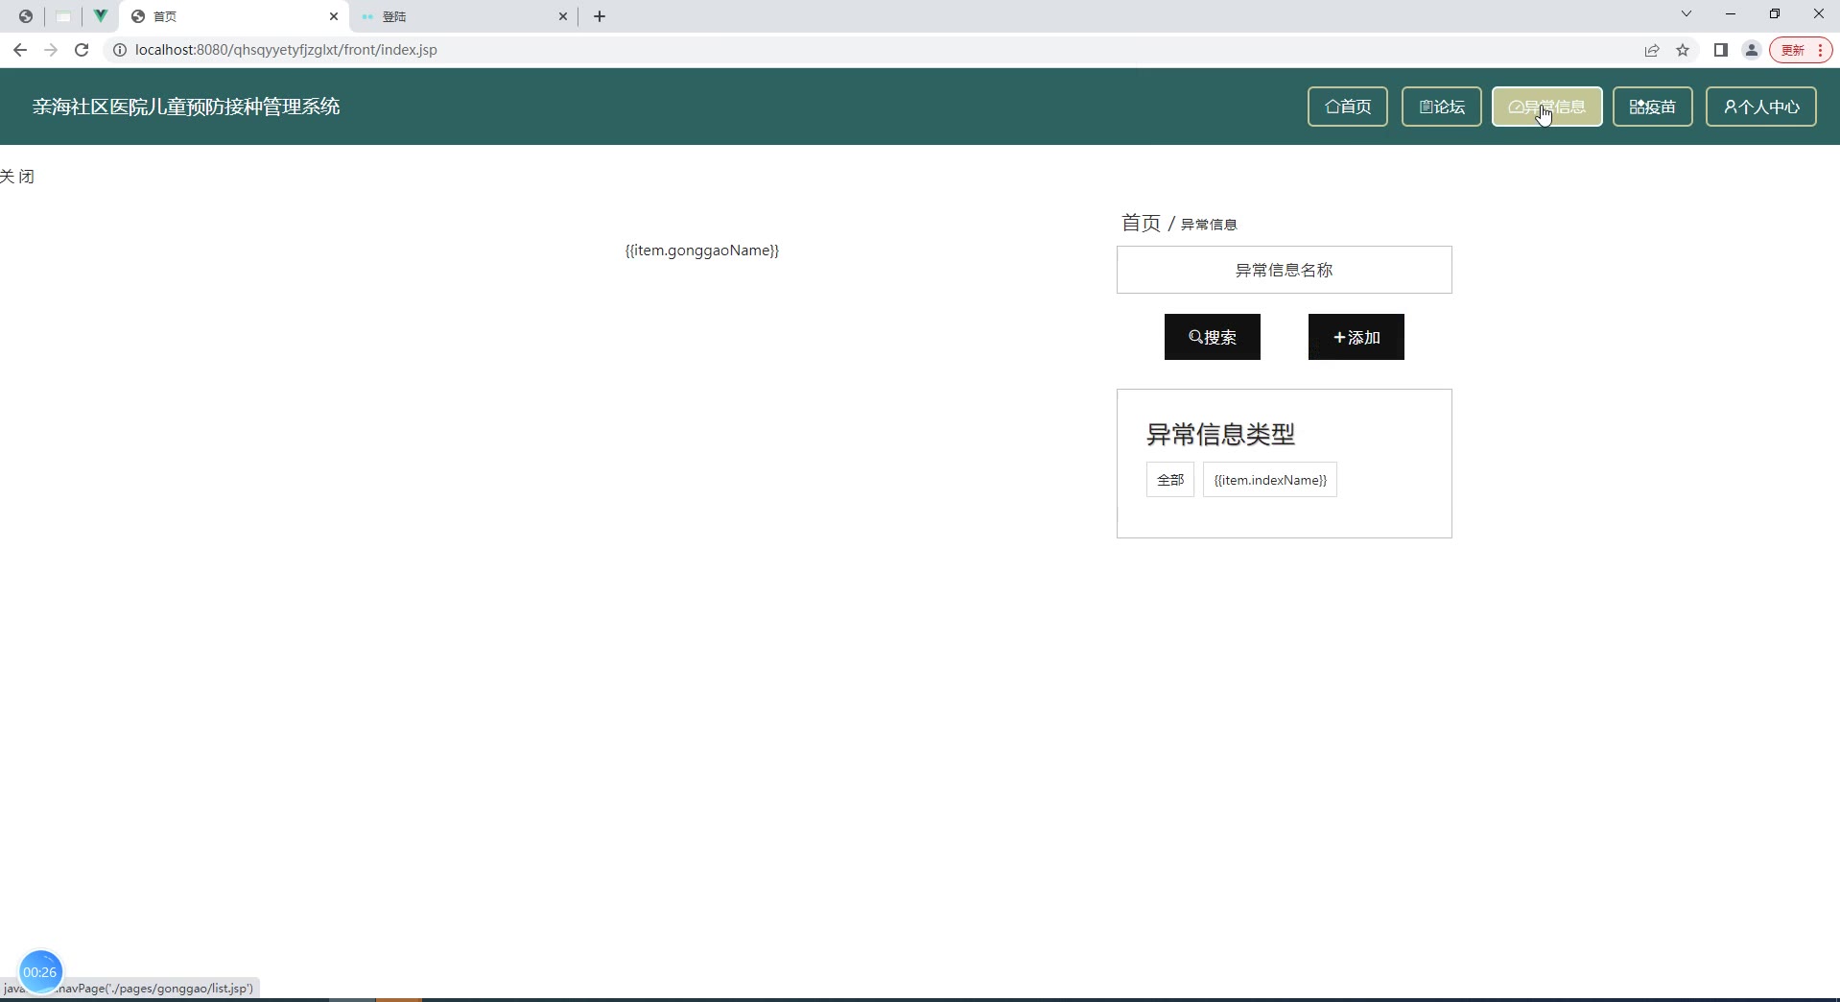1840x1002 pixels.
Task: Open the tab search dropdown arrow
Action: point(1686,14)
